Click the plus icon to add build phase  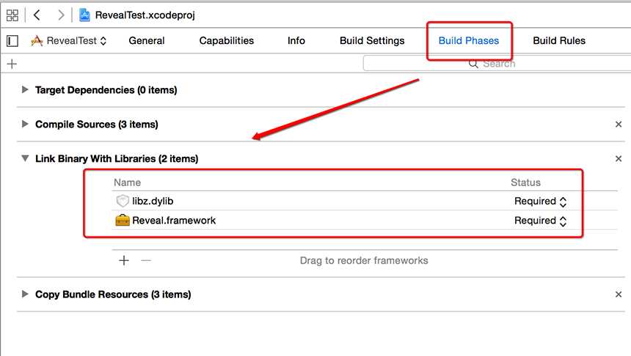(12, 64)
